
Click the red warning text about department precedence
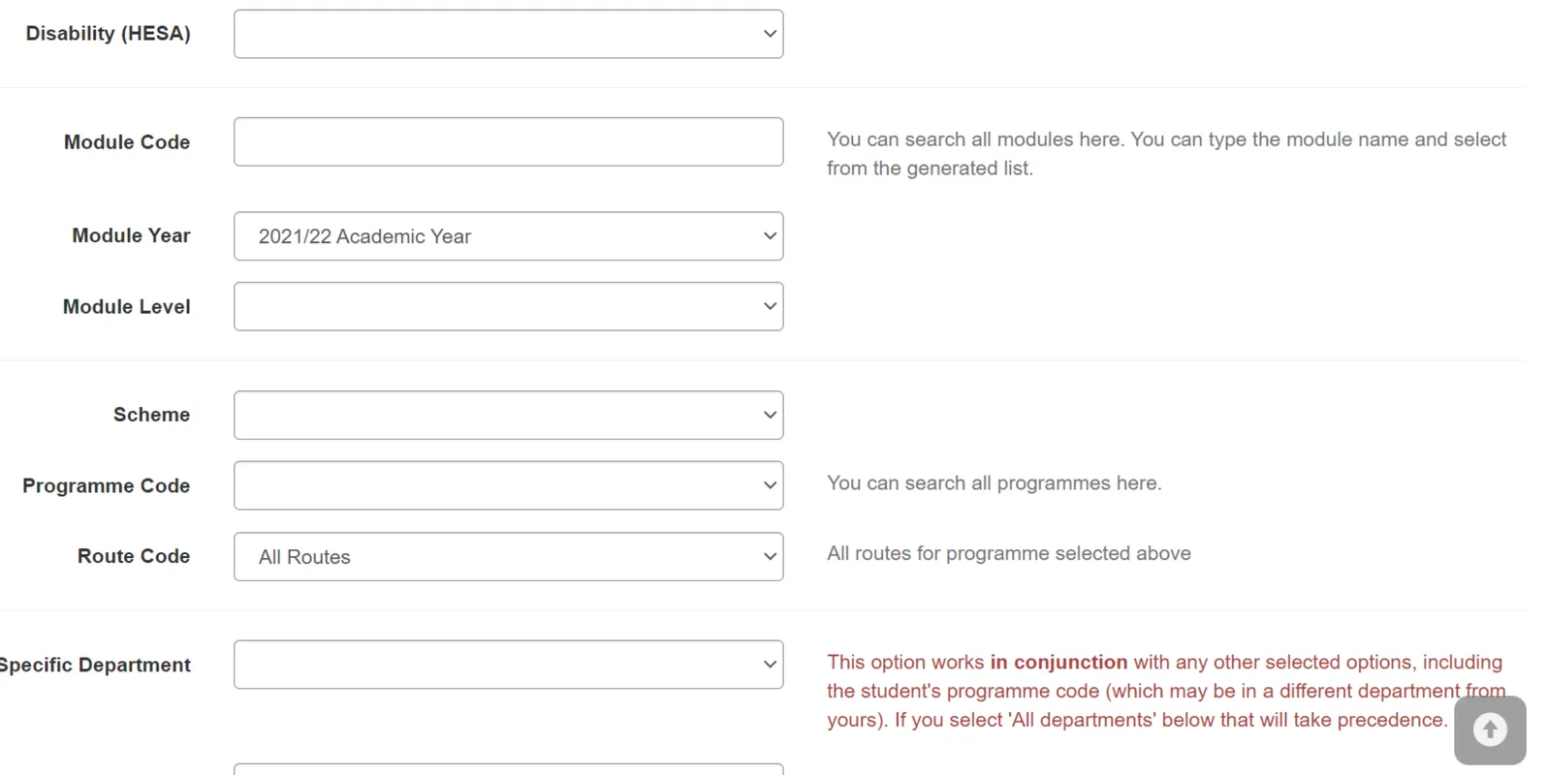click(x=1163, y=691)
